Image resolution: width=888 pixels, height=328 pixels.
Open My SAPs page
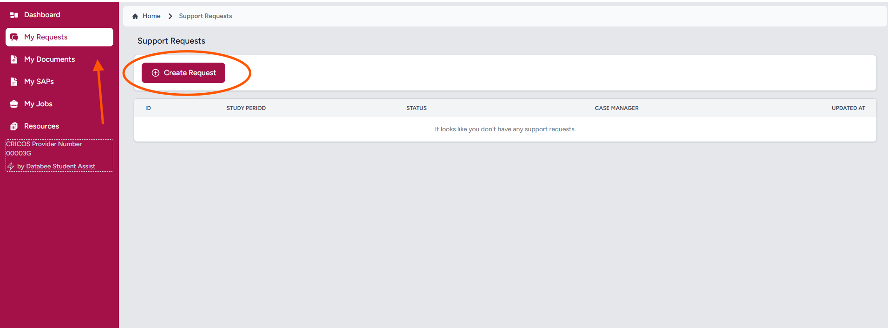click(59, 82)
